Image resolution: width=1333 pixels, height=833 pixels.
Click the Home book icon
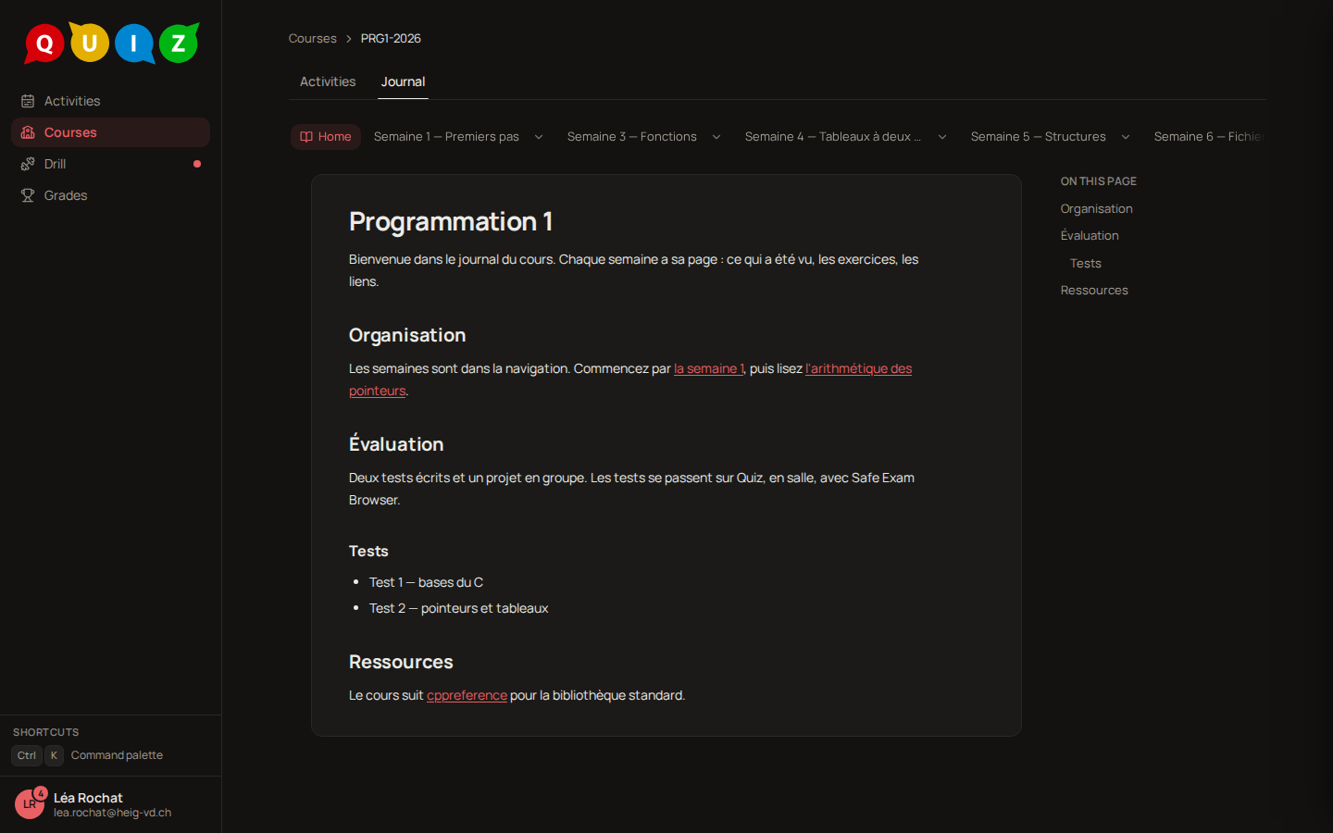click(306, 137)
